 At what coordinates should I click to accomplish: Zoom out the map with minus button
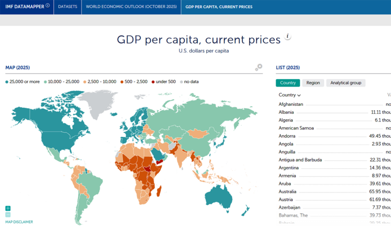point(8,214)
